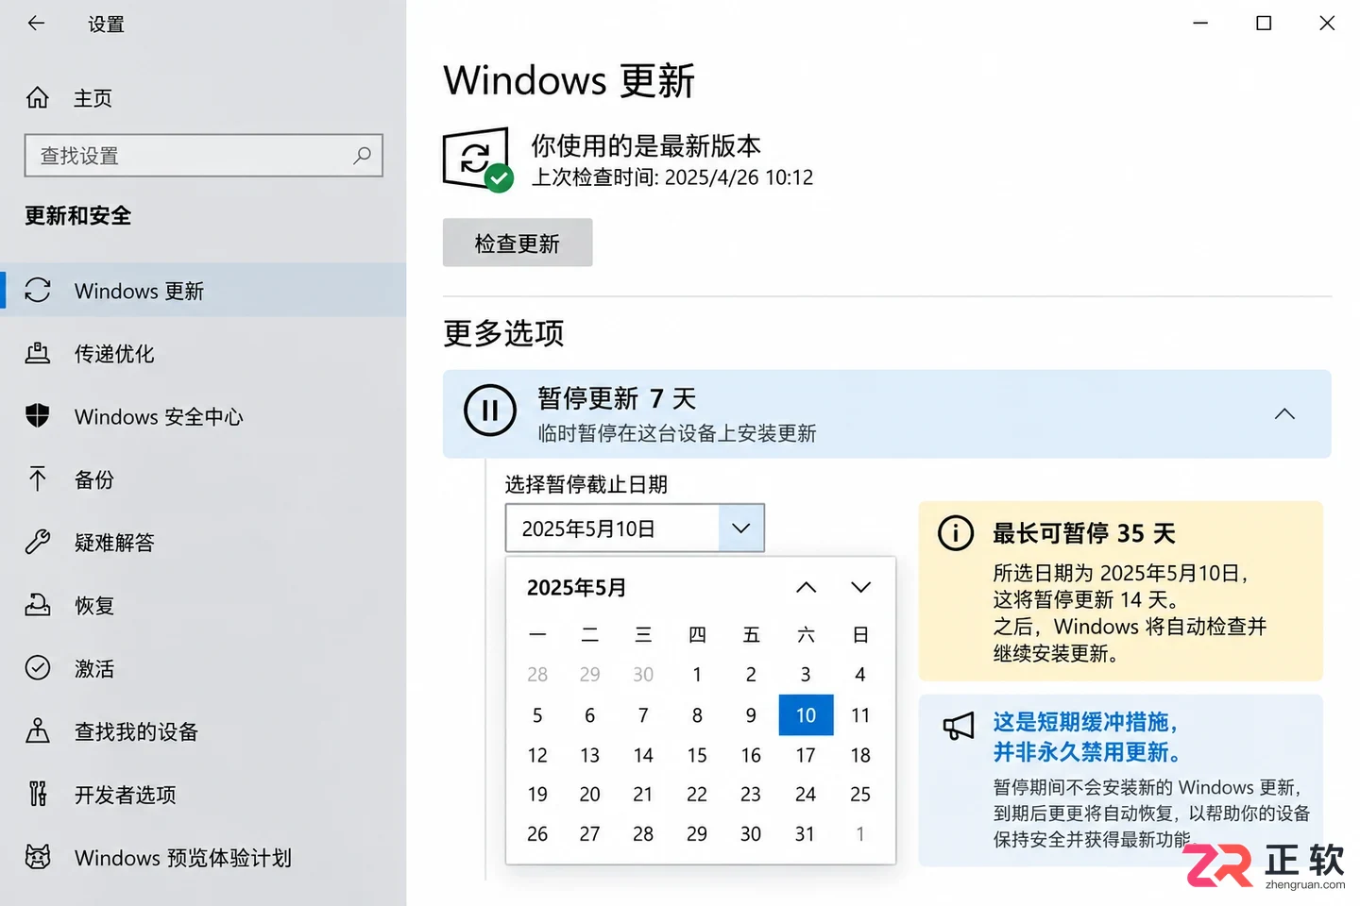Click the 恢复 recovery icon
The image size is (1360, 906).
coord(38,605)
